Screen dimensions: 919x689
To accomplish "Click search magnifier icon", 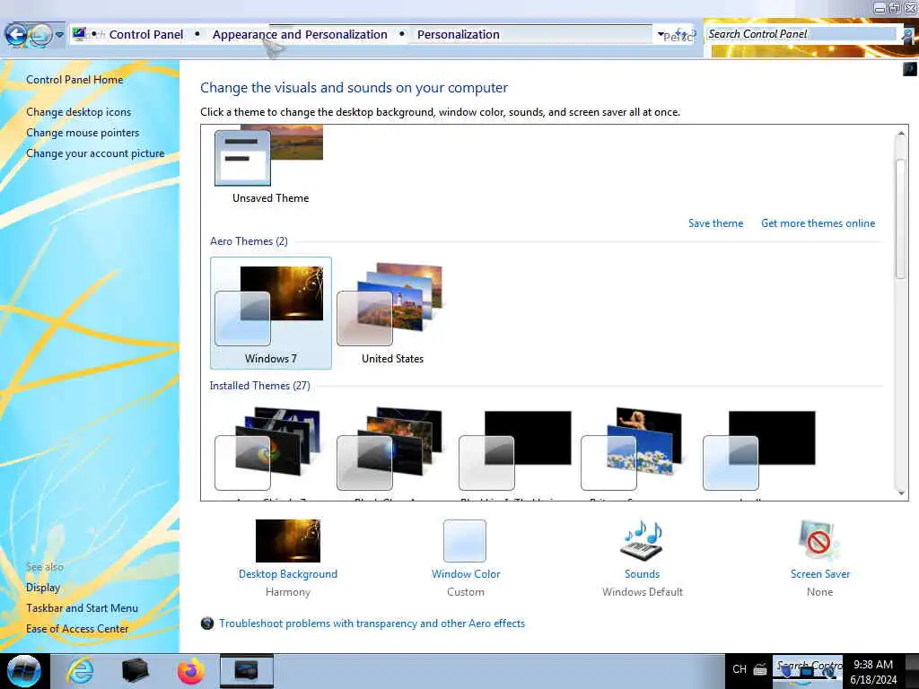I will tap(907, 35).
